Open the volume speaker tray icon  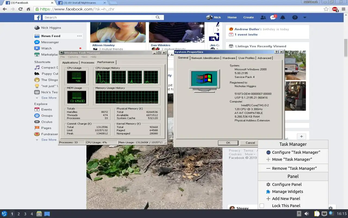click(x=307, y=214)
